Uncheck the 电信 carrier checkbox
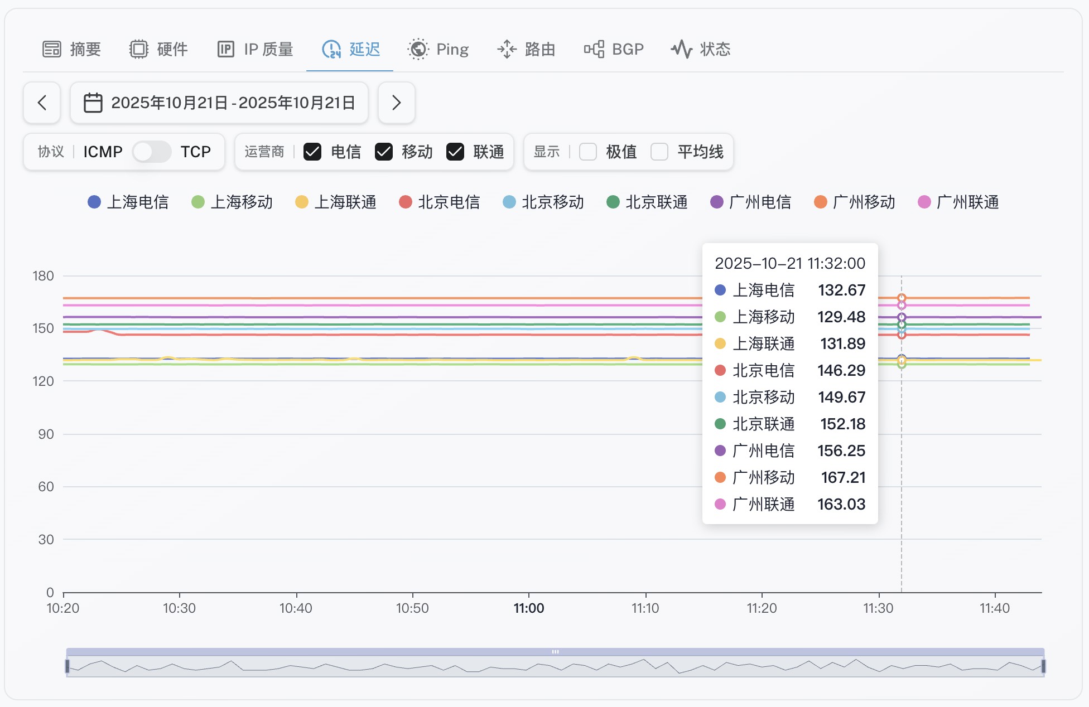1089x707 pixels. click(x=312, y=152)
